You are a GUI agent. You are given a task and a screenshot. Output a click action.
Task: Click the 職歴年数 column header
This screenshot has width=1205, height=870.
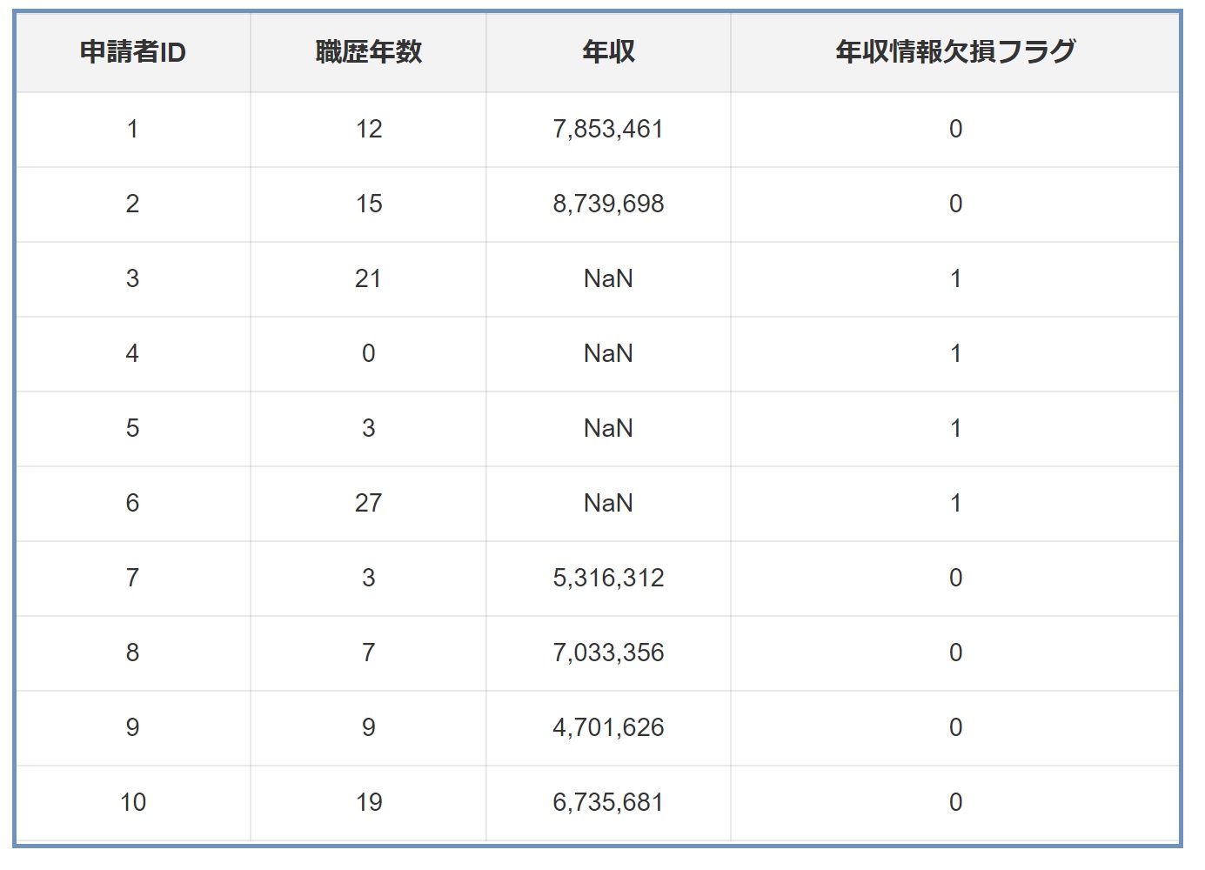coord(369,53)
